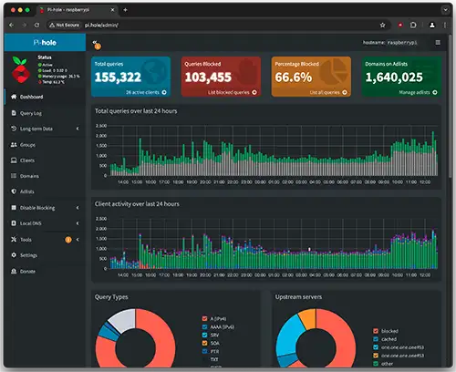
Task: Click the Domains on Adlists value 1,640,025
Action: pos(394,77)
